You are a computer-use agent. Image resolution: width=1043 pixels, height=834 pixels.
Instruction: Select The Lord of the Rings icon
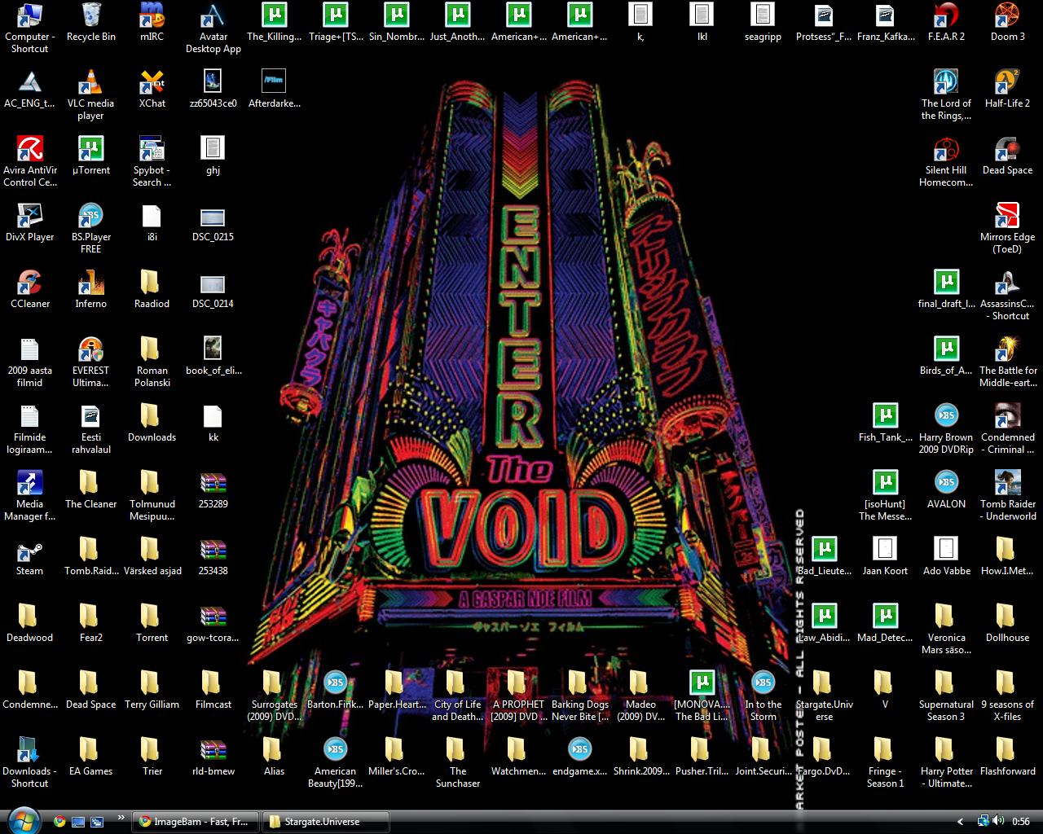[946, 95]
